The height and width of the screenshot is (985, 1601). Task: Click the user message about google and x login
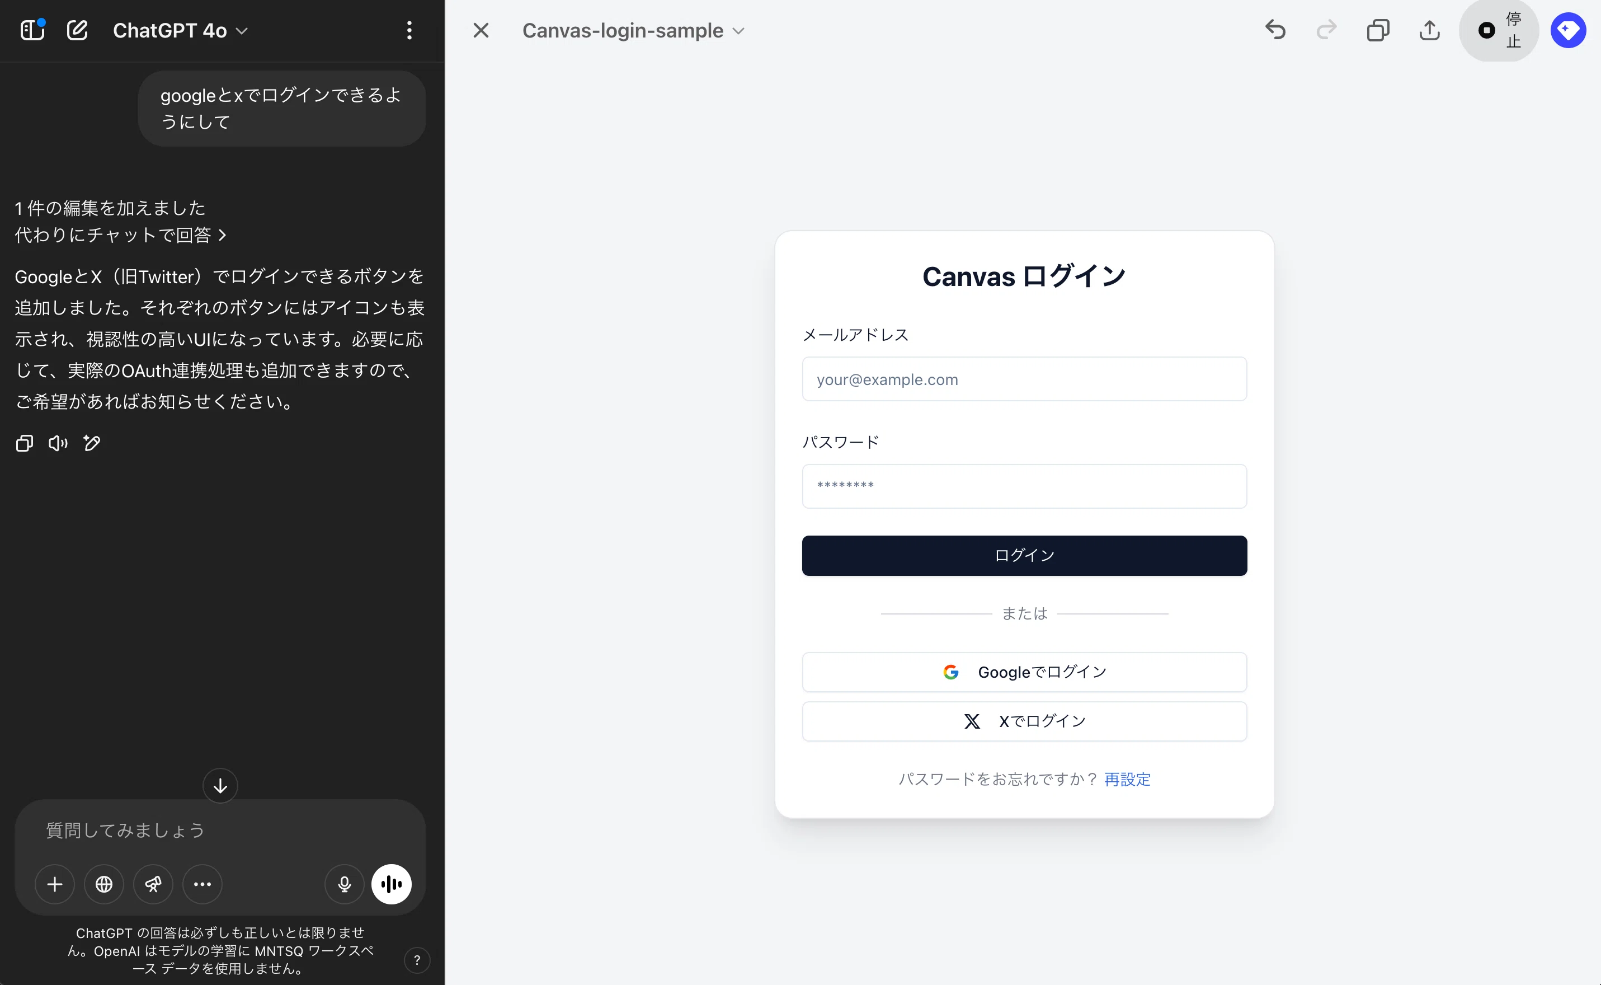click(x=281, y=108)
